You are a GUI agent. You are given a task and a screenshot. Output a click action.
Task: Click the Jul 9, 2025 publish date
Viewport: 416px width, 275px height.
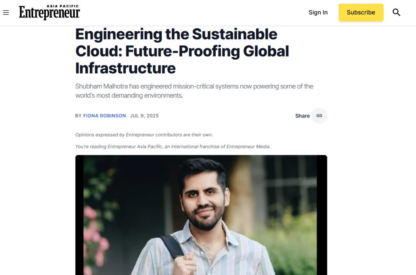point(144,116)
